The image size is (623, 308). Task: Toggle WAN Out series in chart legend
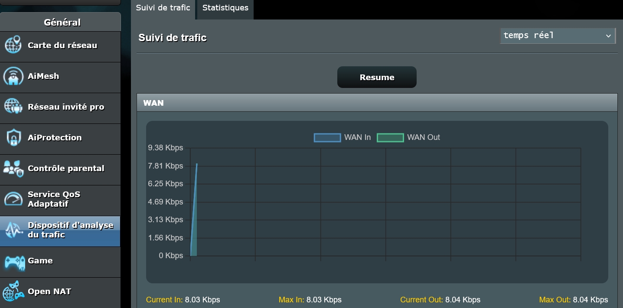coord(408,137)
